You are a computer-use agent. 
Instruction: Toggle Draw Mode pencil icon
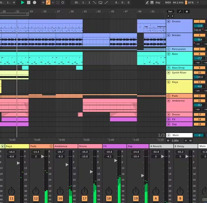(x=147, y=2)
